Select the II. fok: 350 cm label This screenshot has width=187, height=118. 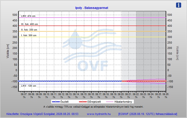[x=29, y=30]
